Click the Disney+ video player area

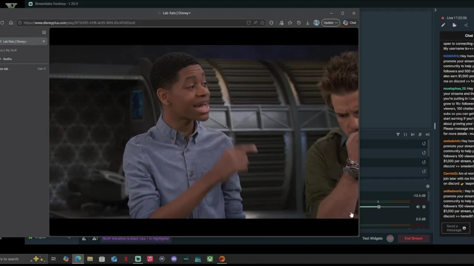click(204, 132)
